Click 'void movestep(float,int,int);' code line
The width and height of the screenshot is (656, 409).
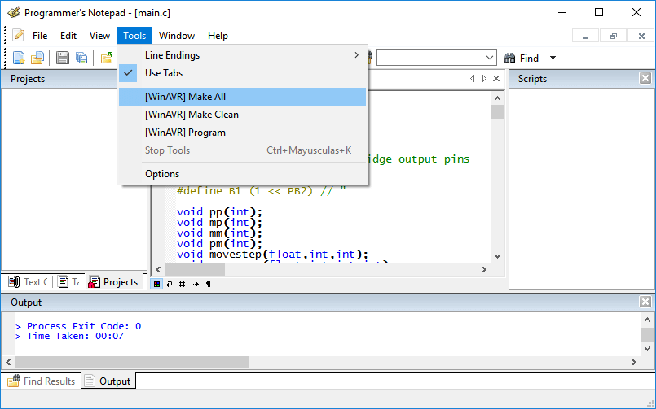click(x=272, y=255)
